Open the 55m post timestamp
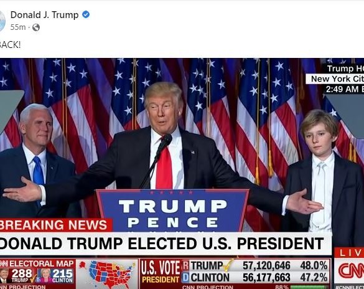364x289 pixels. [18, 27]
